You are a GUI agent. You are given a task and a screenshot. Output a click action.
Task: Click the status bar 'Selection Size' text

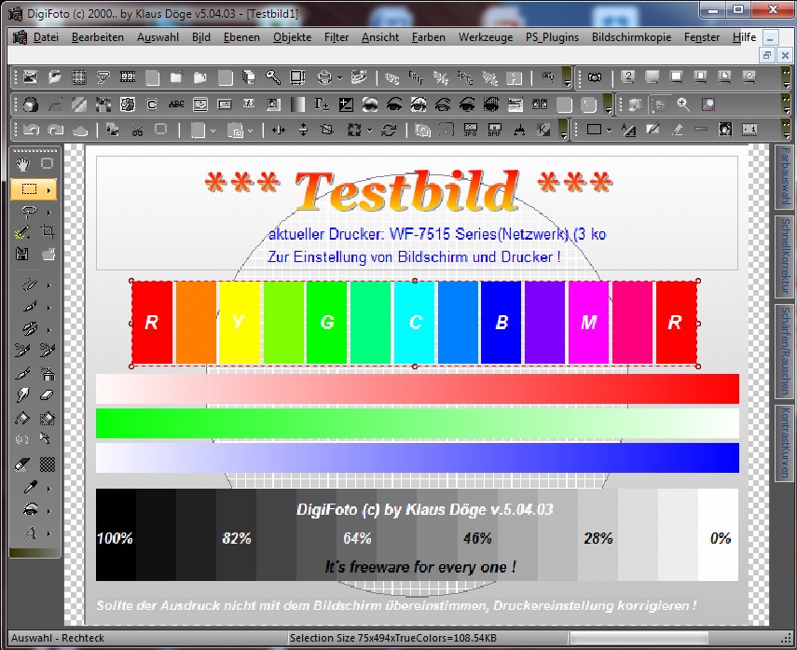pyautogui.click(x=393, y=638)
